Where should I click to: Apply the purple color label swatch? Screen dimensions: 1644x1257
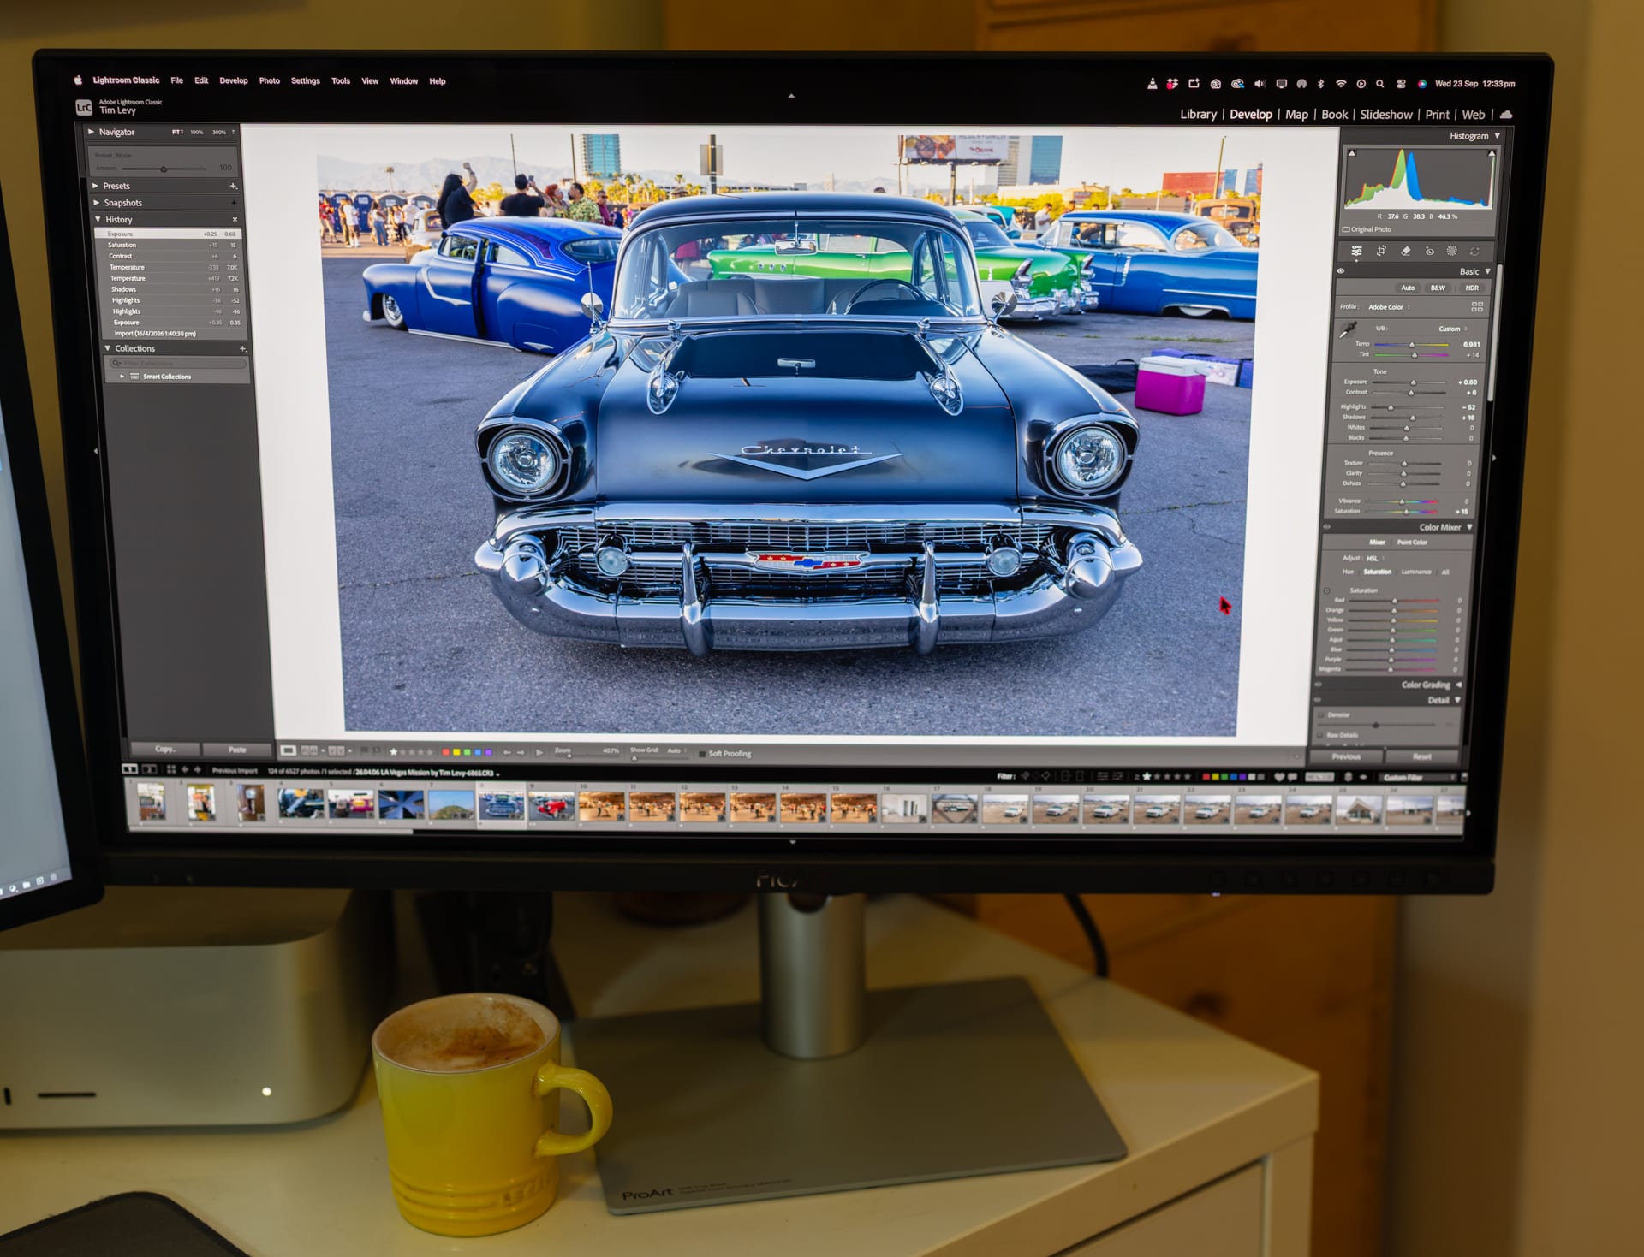pyautogui.click(x=489, y=752)
